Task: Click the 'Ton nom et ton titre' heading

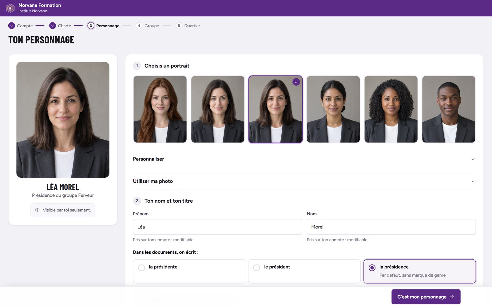Action: tap(169, 201)
